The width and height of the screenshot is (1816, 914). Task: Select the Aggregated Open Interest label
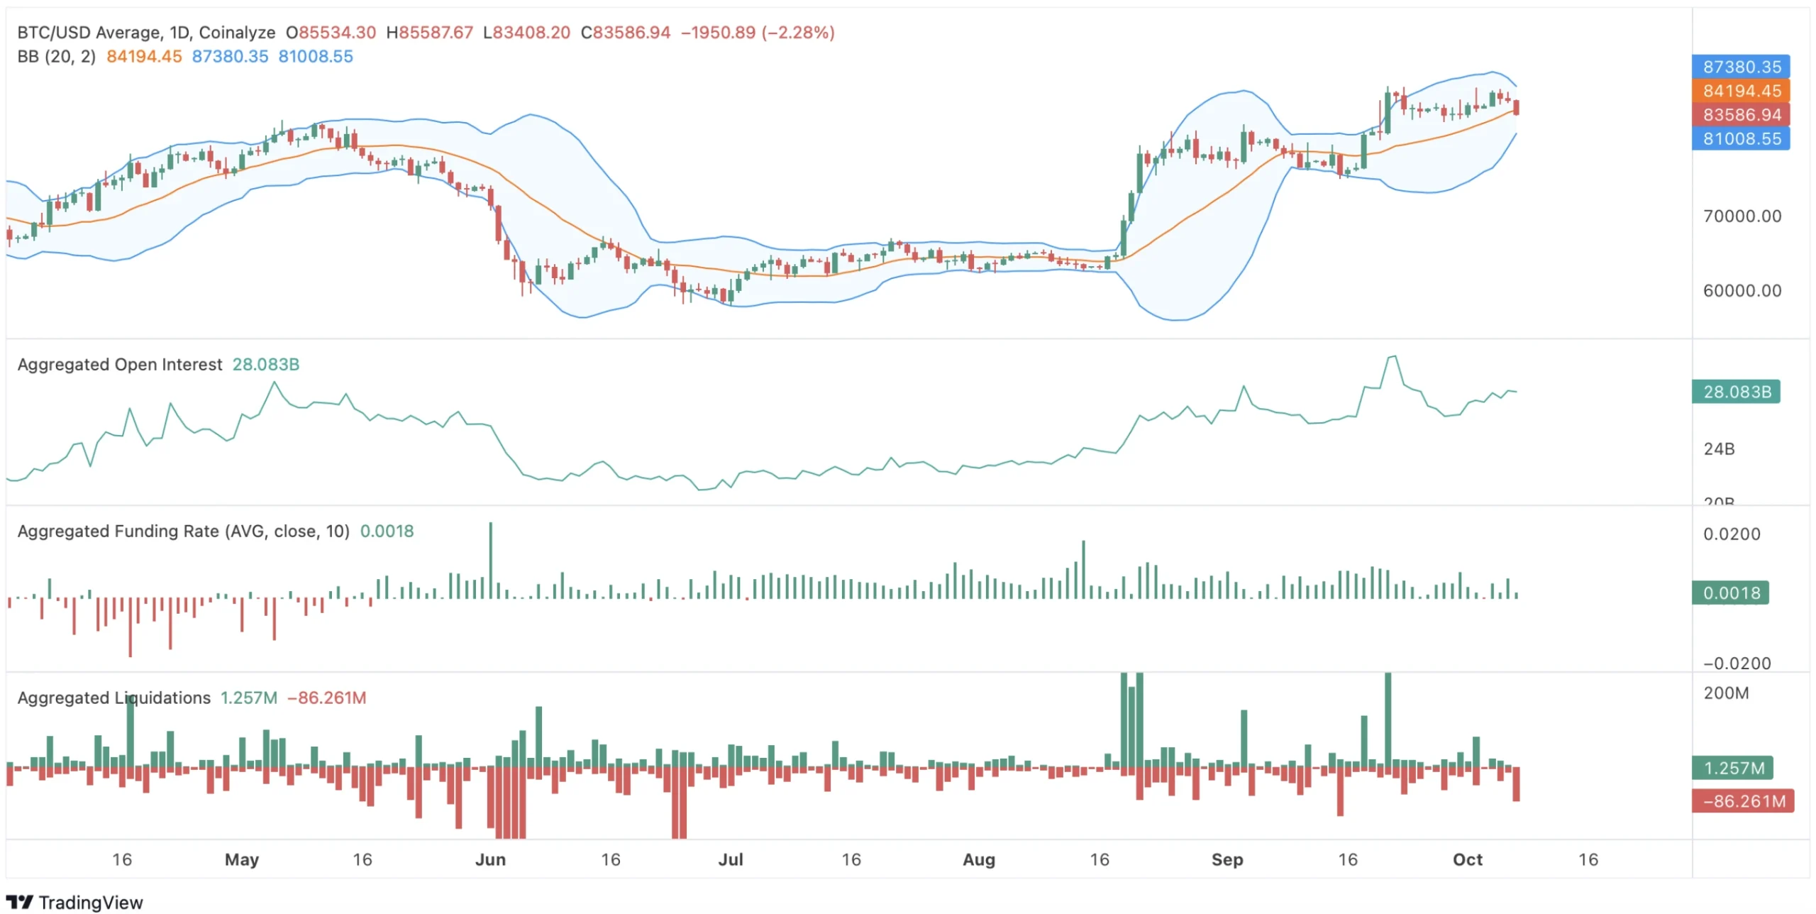[x=120, y=365]
